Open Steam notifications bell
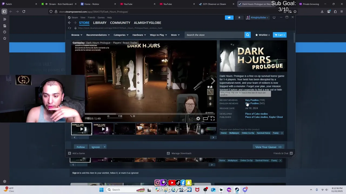 click(239, 18)
